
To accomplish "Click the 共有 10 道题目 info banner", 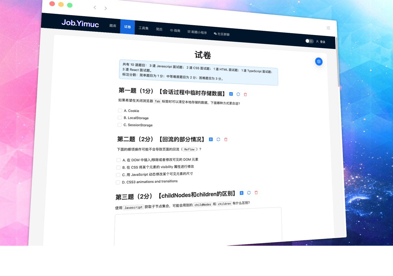I will 198,72.
